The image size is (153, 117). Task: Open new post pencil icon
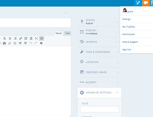pos(138,3)
